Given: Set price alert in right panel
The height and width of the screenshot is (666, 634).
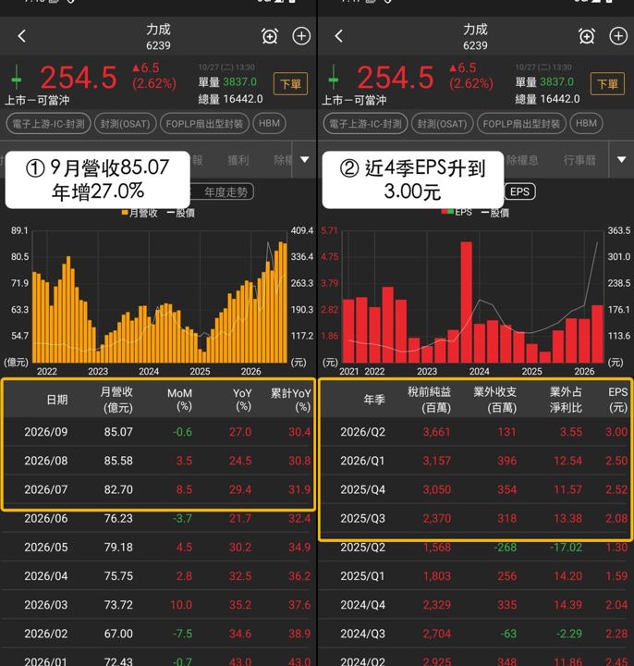Looking at the screenshot, I should click(587, 36).
